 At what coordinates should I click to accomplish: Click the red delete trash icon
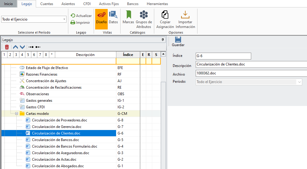[7, 47]
